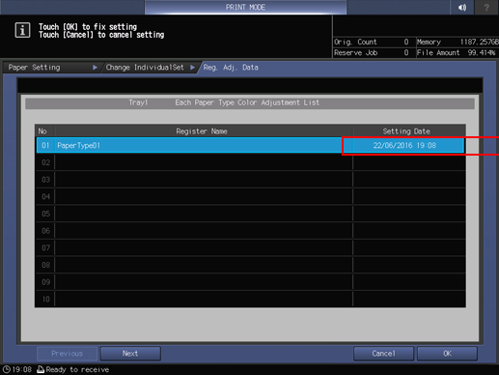The width and height of the screenshot is (499, 375).
Task: Confirm the setting with OK
Action: click(x=447, y=354)
